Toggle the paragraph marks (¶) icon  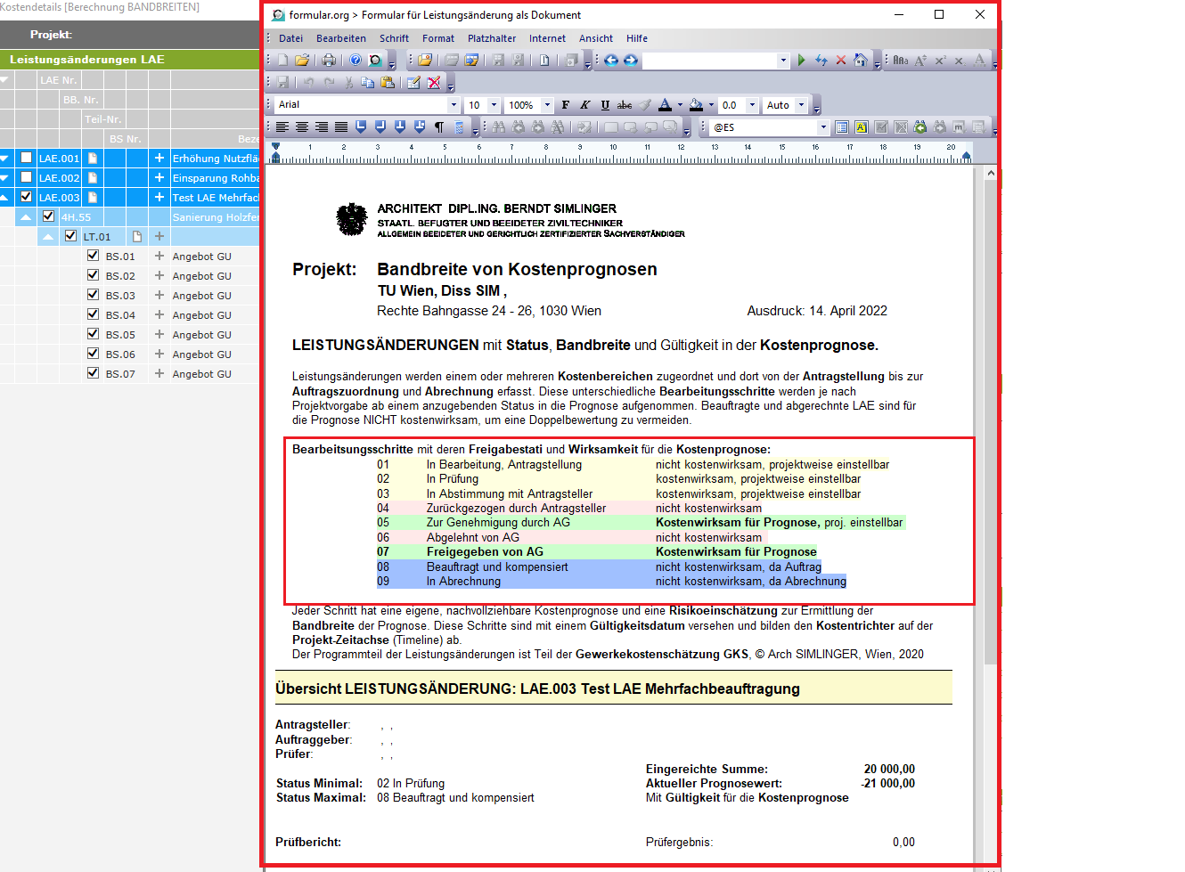point(439,127)
